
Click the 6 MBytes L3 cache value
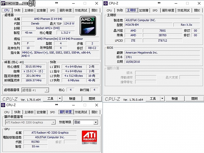[x=74, y=80]
